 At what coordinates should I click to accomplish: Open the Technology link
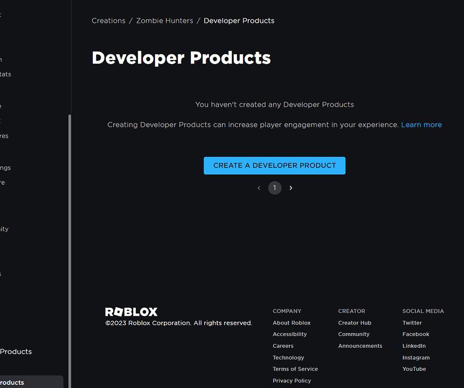click(288, 357)
